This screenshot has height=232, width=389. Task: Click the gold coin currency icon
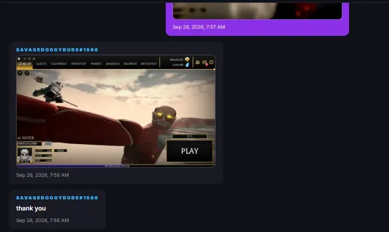click(x=187, y=60)
